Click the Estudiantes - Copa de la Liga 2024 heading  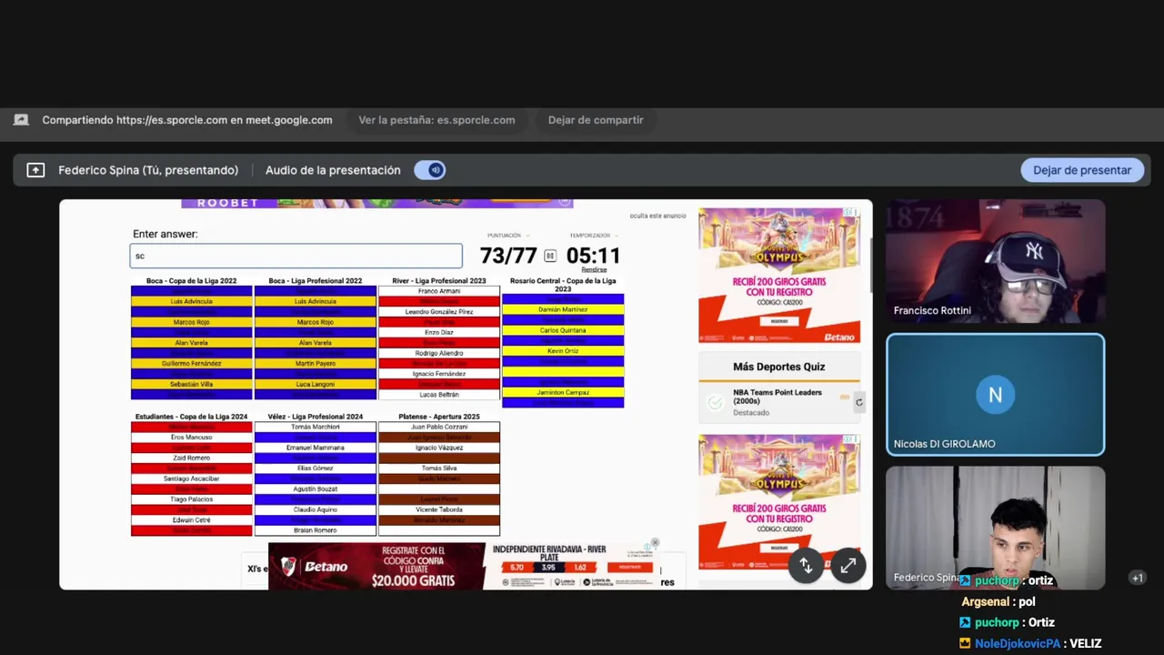click(x=191, y=417)
